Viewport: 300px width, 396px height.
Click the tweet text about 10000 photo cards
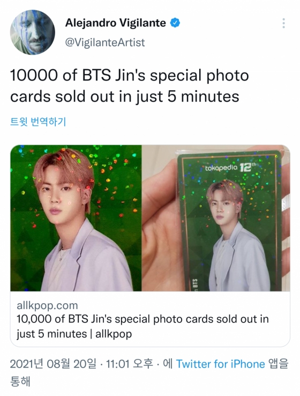[x=130, y=86]
